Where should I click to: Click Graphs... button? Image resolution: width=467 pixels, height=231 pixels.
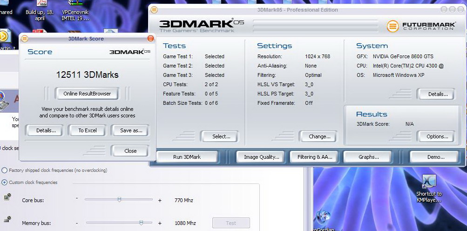[x=367, y=157]
